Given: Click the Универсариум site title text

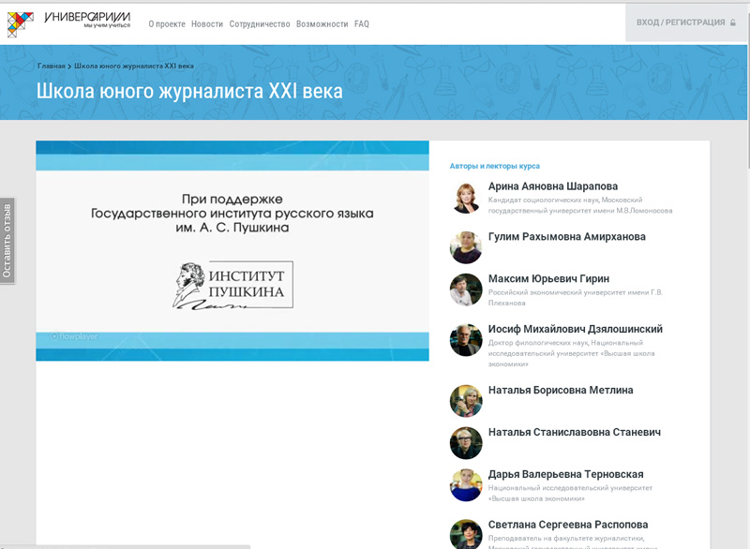Looking at the screenshot, I should (x=87, y=20).
